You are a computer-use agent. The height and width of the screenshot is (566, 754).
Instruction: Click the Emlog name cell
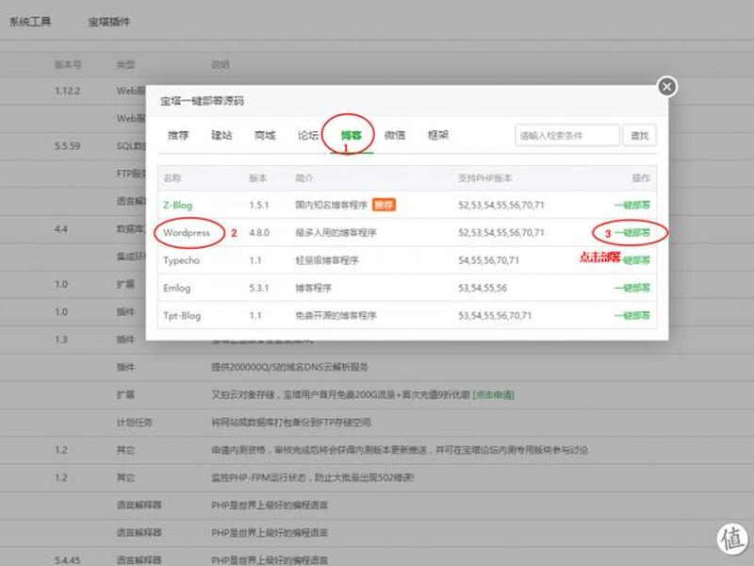[177, 288]
